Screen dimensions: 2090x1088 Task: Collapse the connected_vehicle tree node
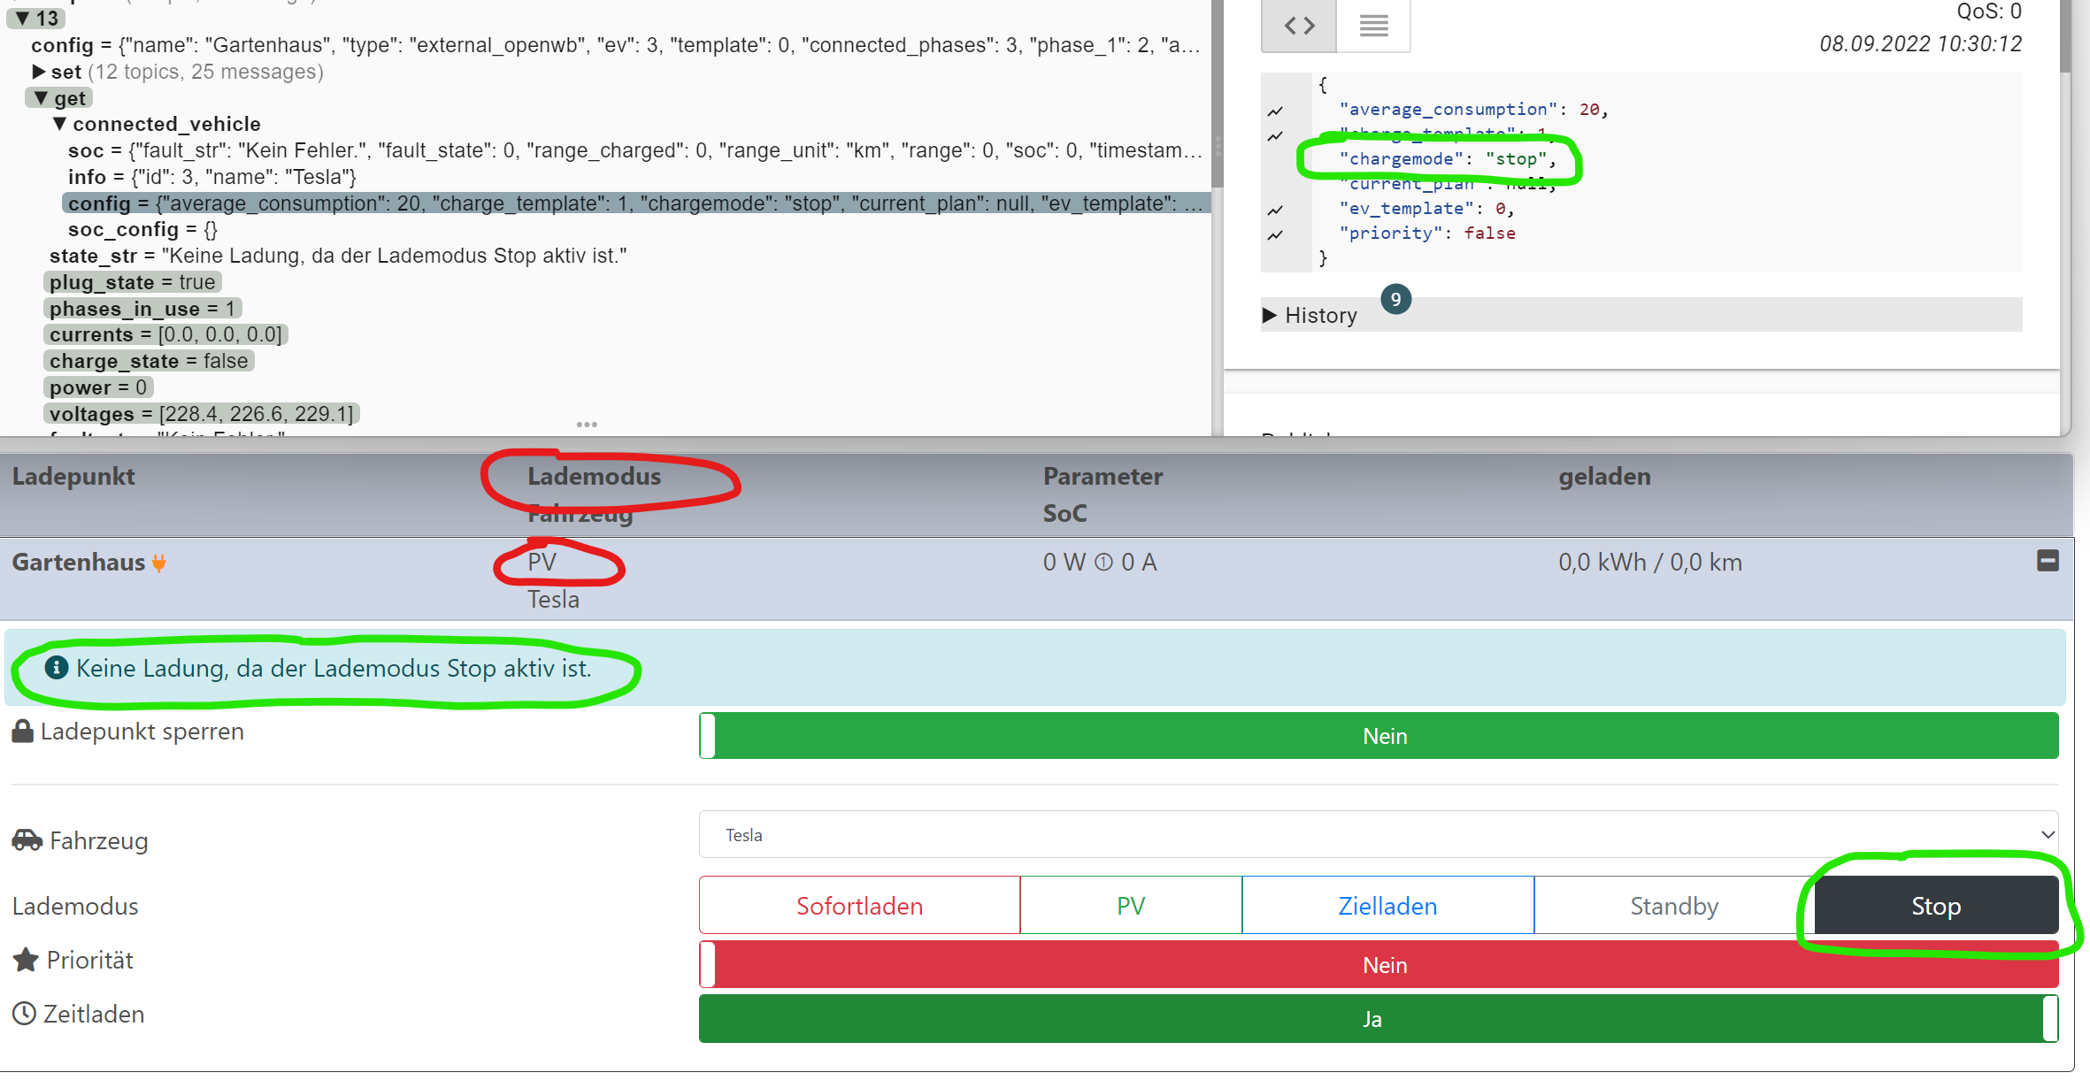click(59, 124)
